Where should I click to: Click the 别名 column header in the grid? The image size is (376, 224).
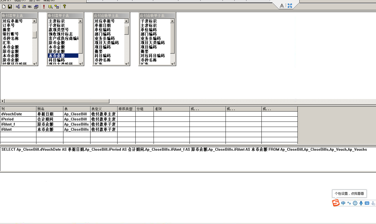click(50, 109)
